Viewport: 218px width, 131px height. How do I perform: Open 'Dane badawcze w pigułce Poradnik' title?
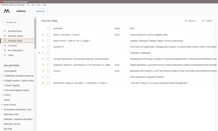[147, 77]
